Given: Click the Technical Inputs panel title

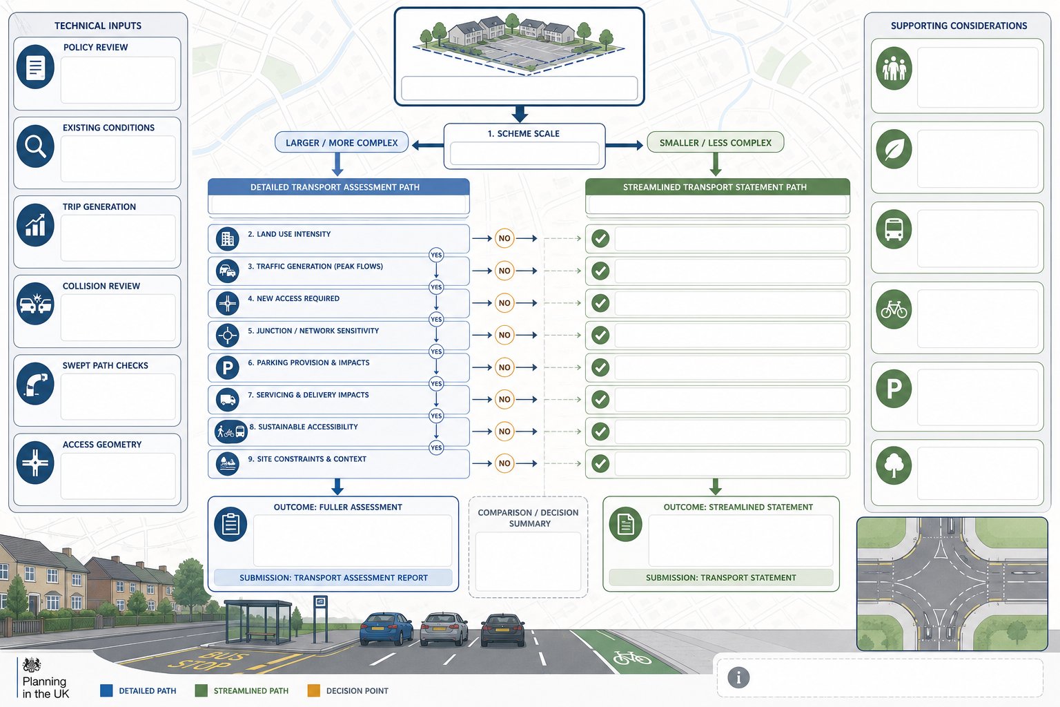Looking at the screenshot, I should coord(98,26).
